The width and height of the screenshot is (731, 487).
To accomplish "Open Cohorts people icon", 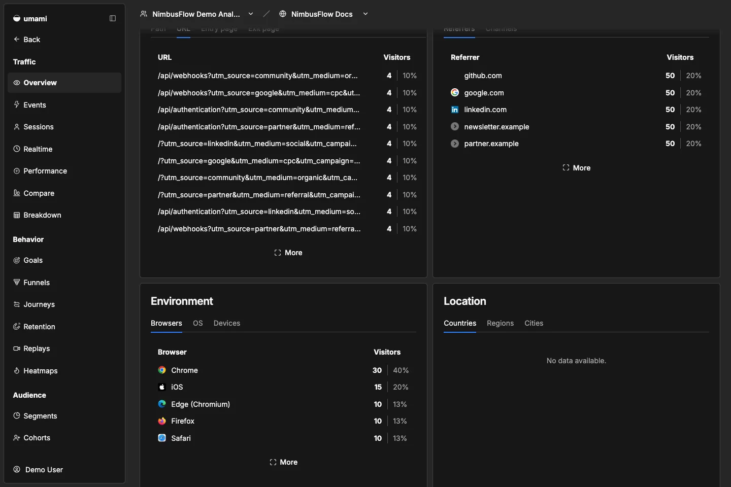I will [17, 438].
